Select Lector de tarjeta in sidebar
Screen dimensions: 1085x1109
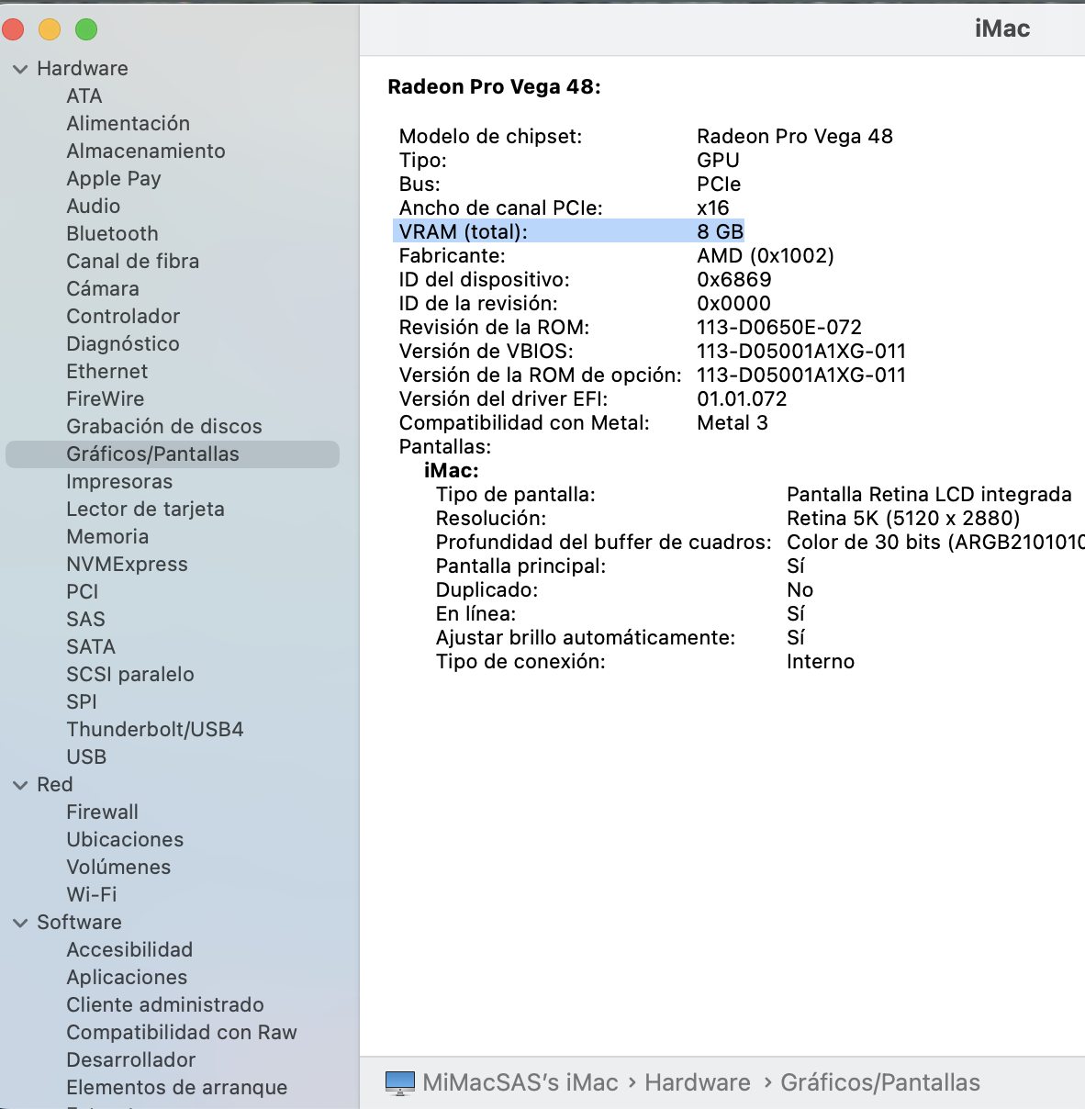pos(145,509)
